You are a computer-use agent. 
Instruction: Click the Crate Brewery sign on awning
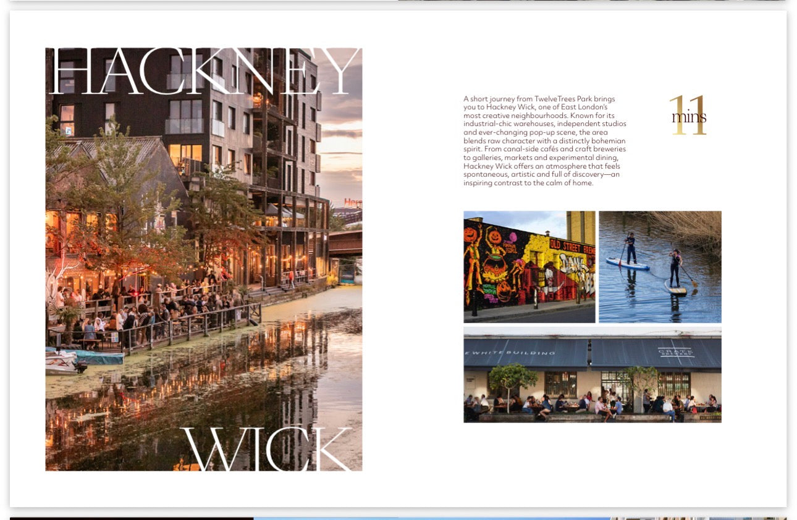[676, 352]
